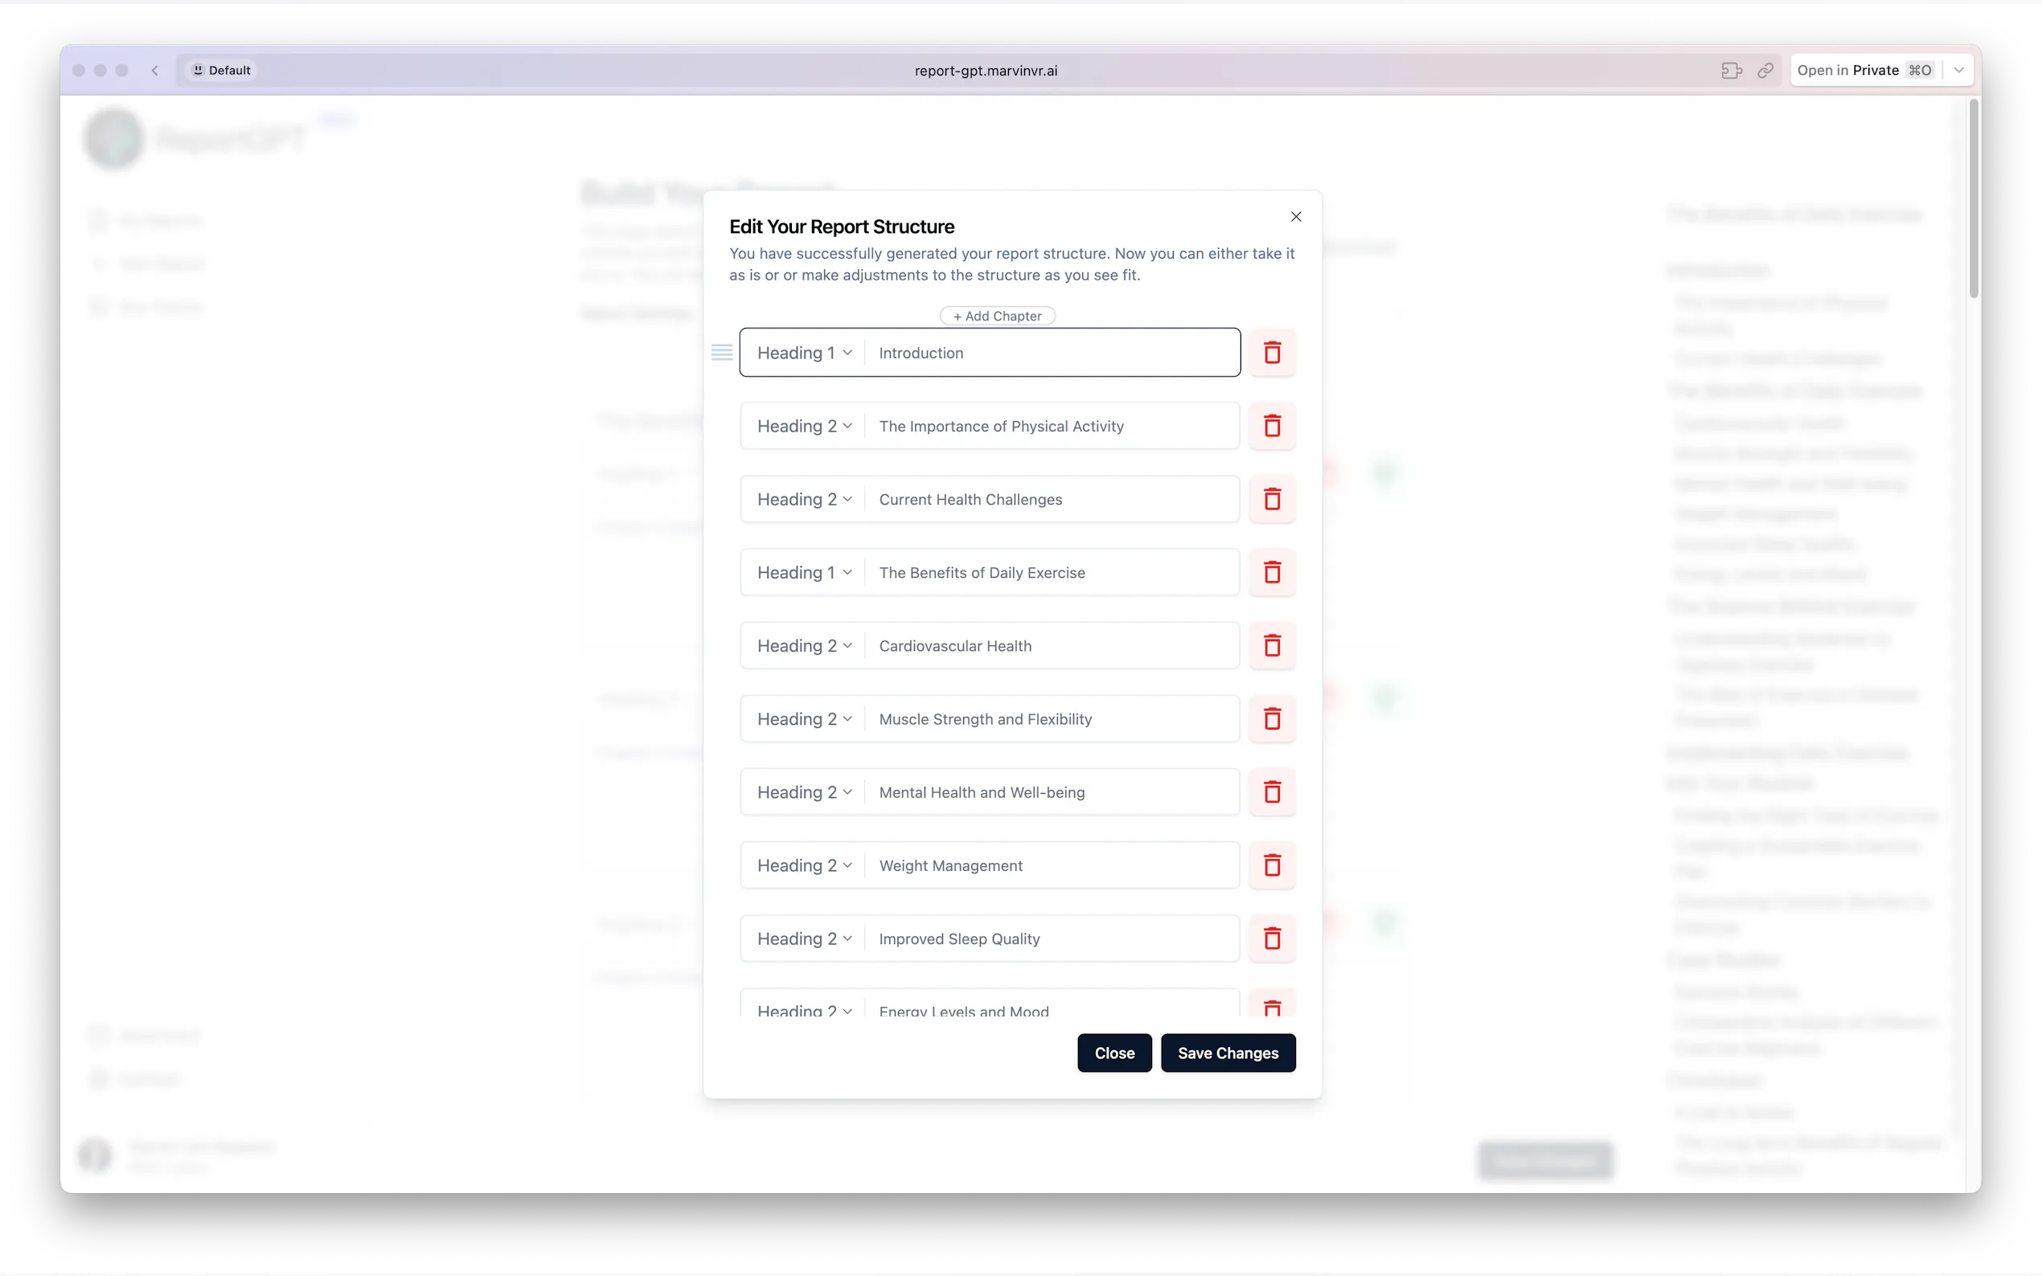
Task: Click the Add Chapter button
Action: (997, 316)
